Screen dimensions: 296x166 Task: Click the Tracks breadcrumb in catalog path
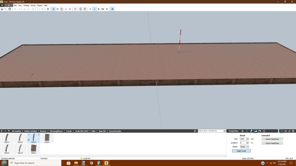click(x=69, y=131)
